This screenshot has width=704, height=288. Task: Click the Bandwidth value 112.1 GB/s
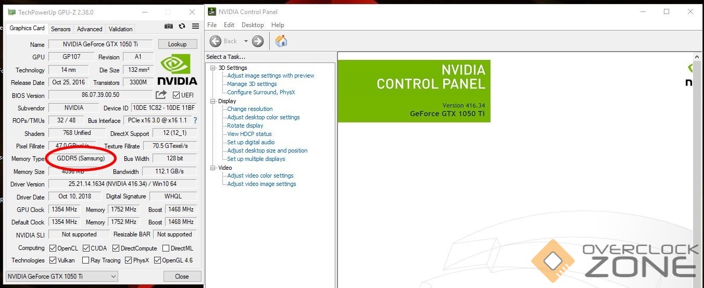[x=170, y=171]
